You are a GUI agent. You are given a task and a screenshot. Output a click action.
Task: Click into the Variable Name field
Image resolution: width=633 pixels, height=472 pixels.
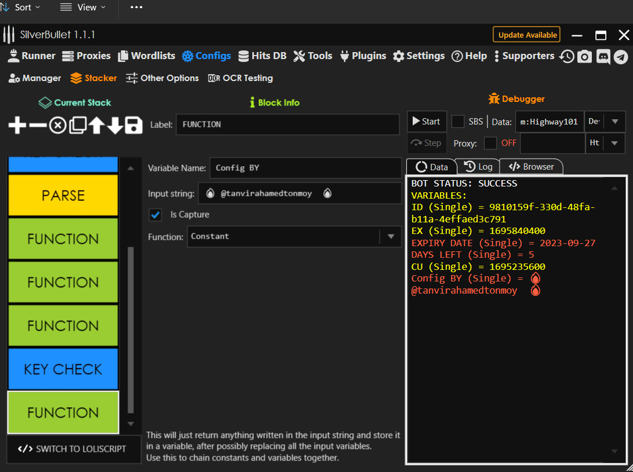tap(305, 168)
